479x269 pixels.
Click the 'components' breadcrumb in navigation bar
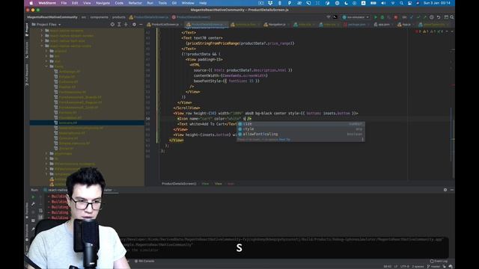[99, 17]
